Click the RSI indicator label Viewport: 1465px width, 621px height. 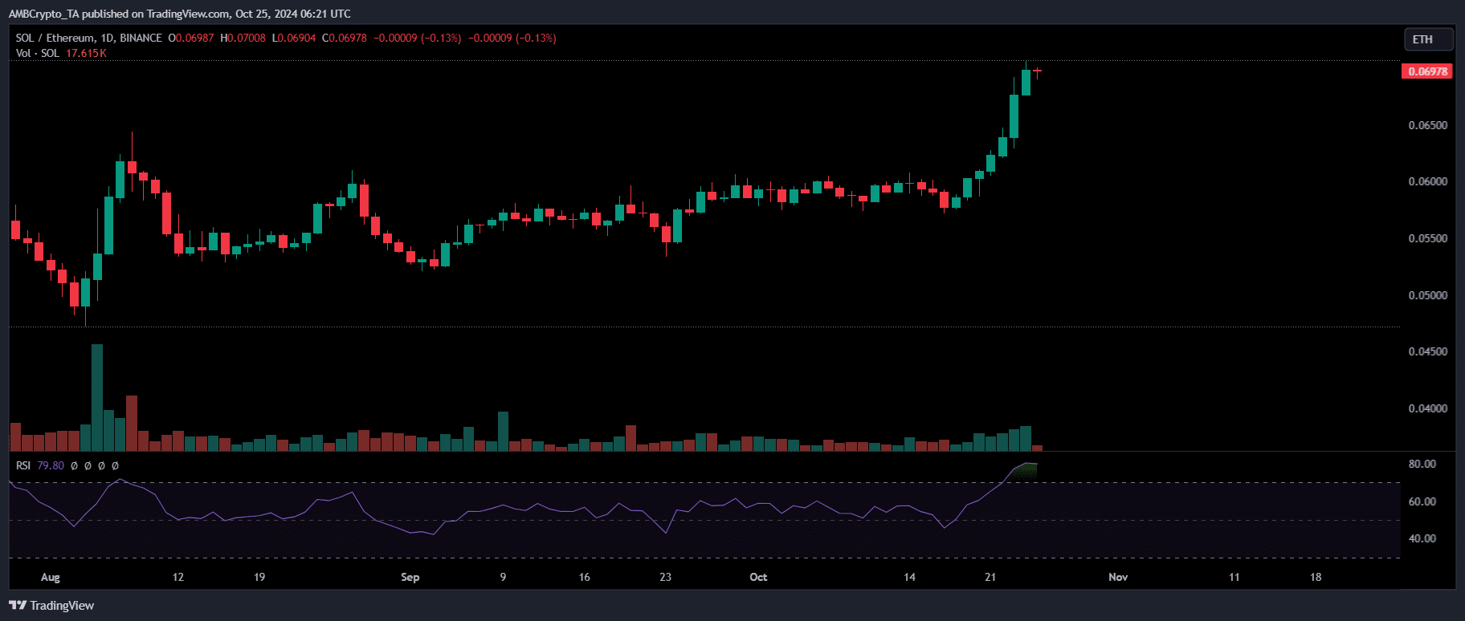(23, 465)
